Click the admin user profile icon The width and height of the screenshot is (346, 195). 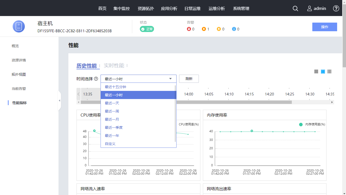(x=310, y=8)
